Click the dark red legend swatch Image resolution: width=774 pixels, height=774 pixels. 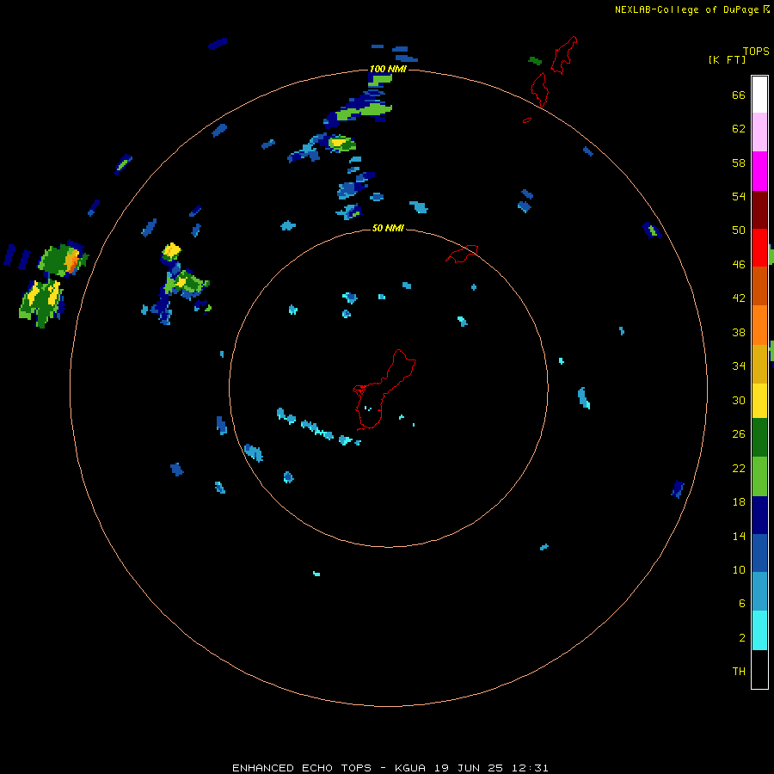click(759, 210)
